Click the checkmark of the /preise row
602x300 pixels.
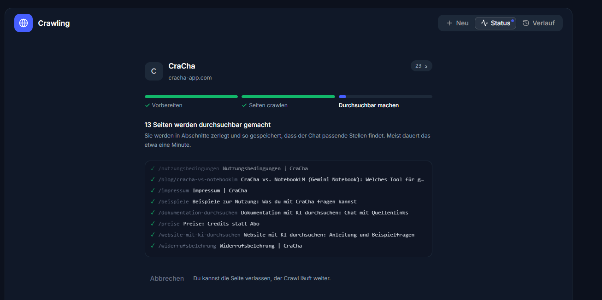point(153,224)
